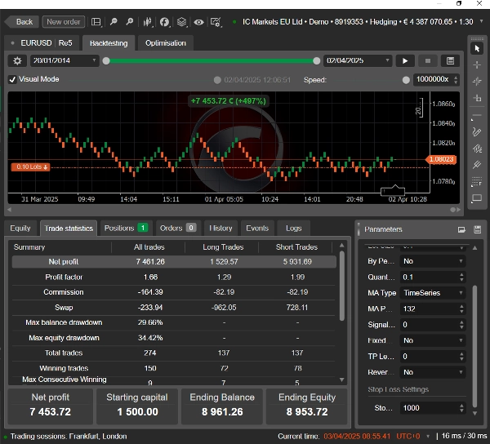Viewport: 490px width, 444px height.
Task: Select the rectangle shape tool
Action: (x=477, y=198)
